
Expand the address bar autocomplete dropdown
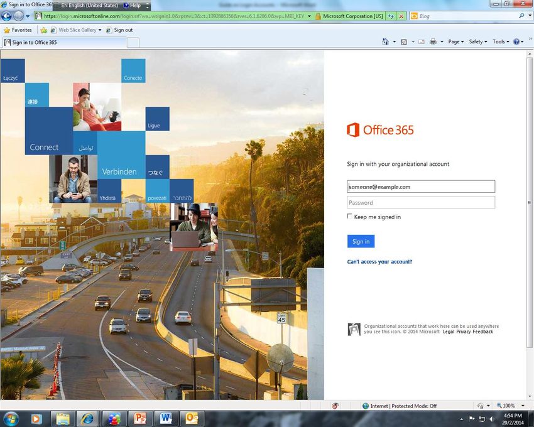pos(309,16)
